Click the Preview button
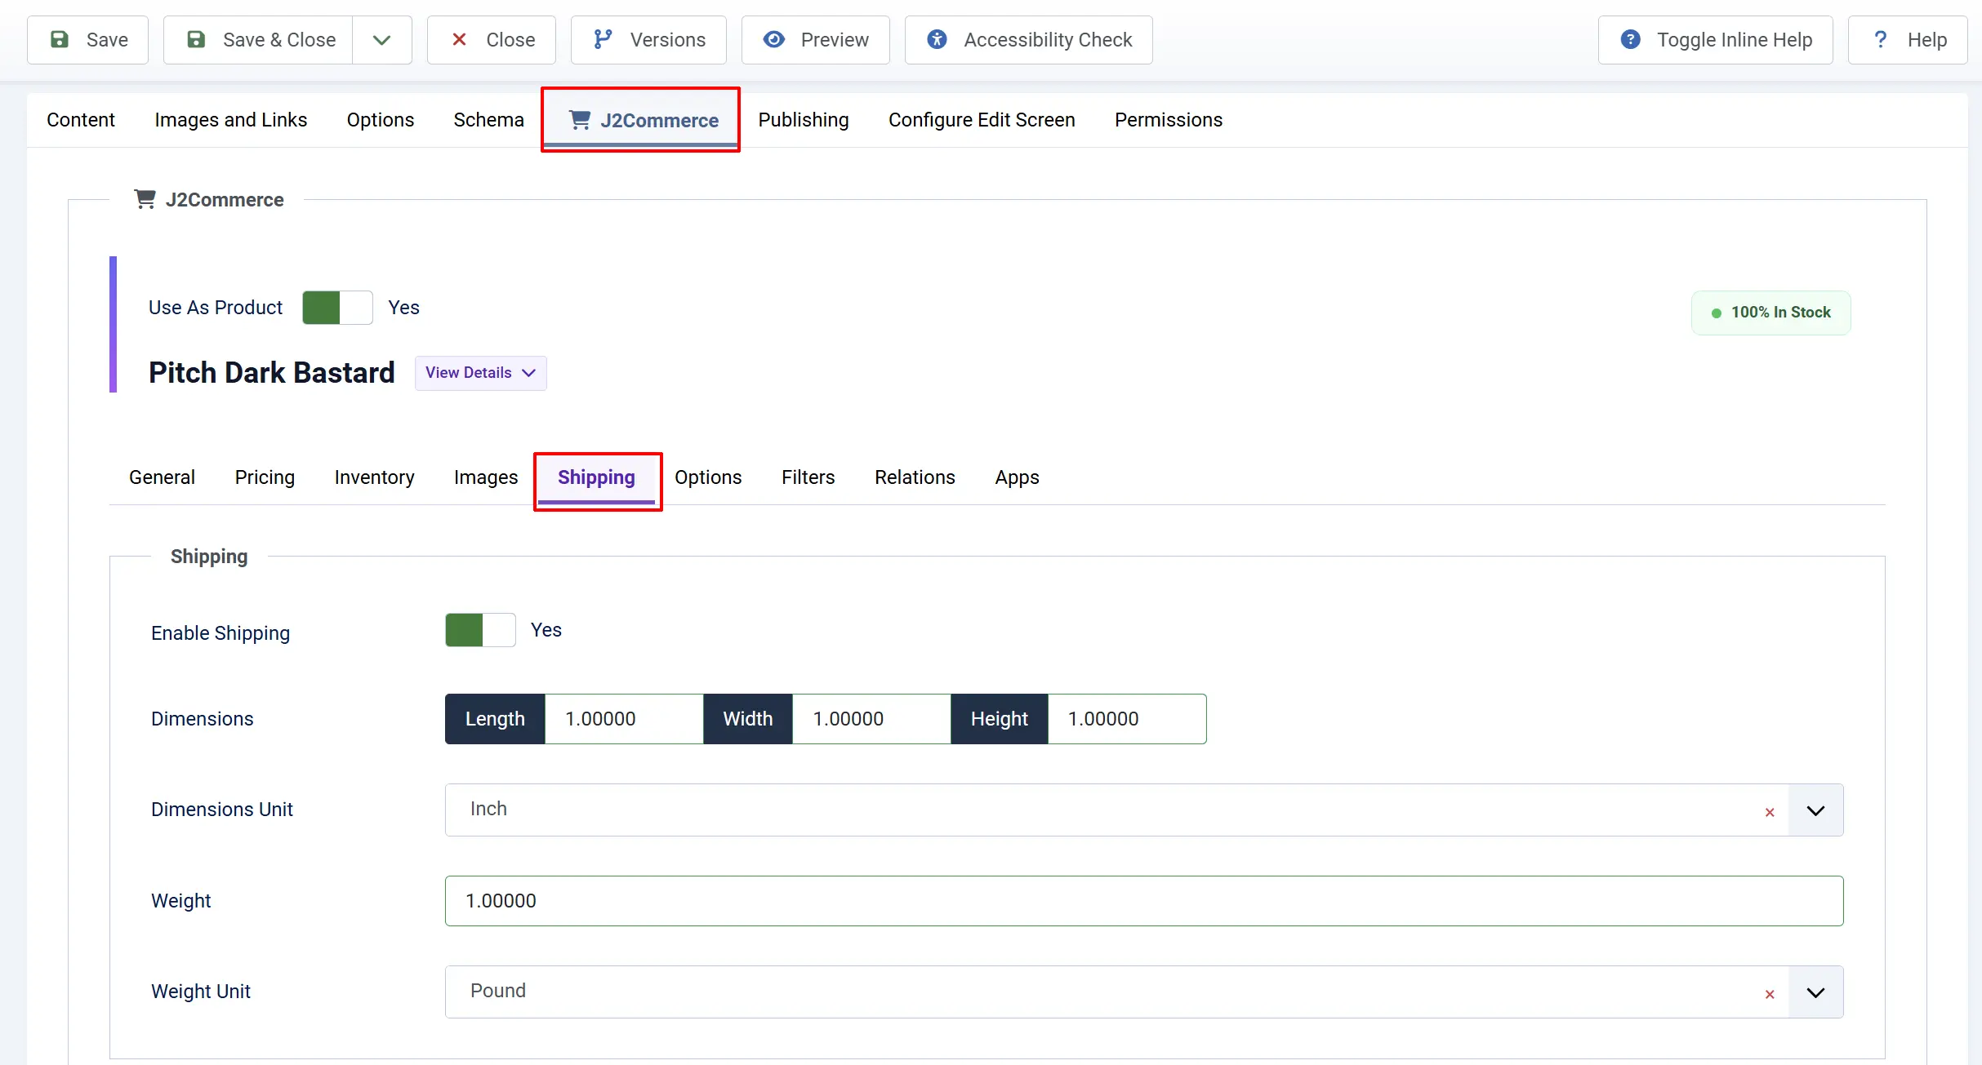The width and height of the screenshot is (1982, 1065). (x=816, y=40)
